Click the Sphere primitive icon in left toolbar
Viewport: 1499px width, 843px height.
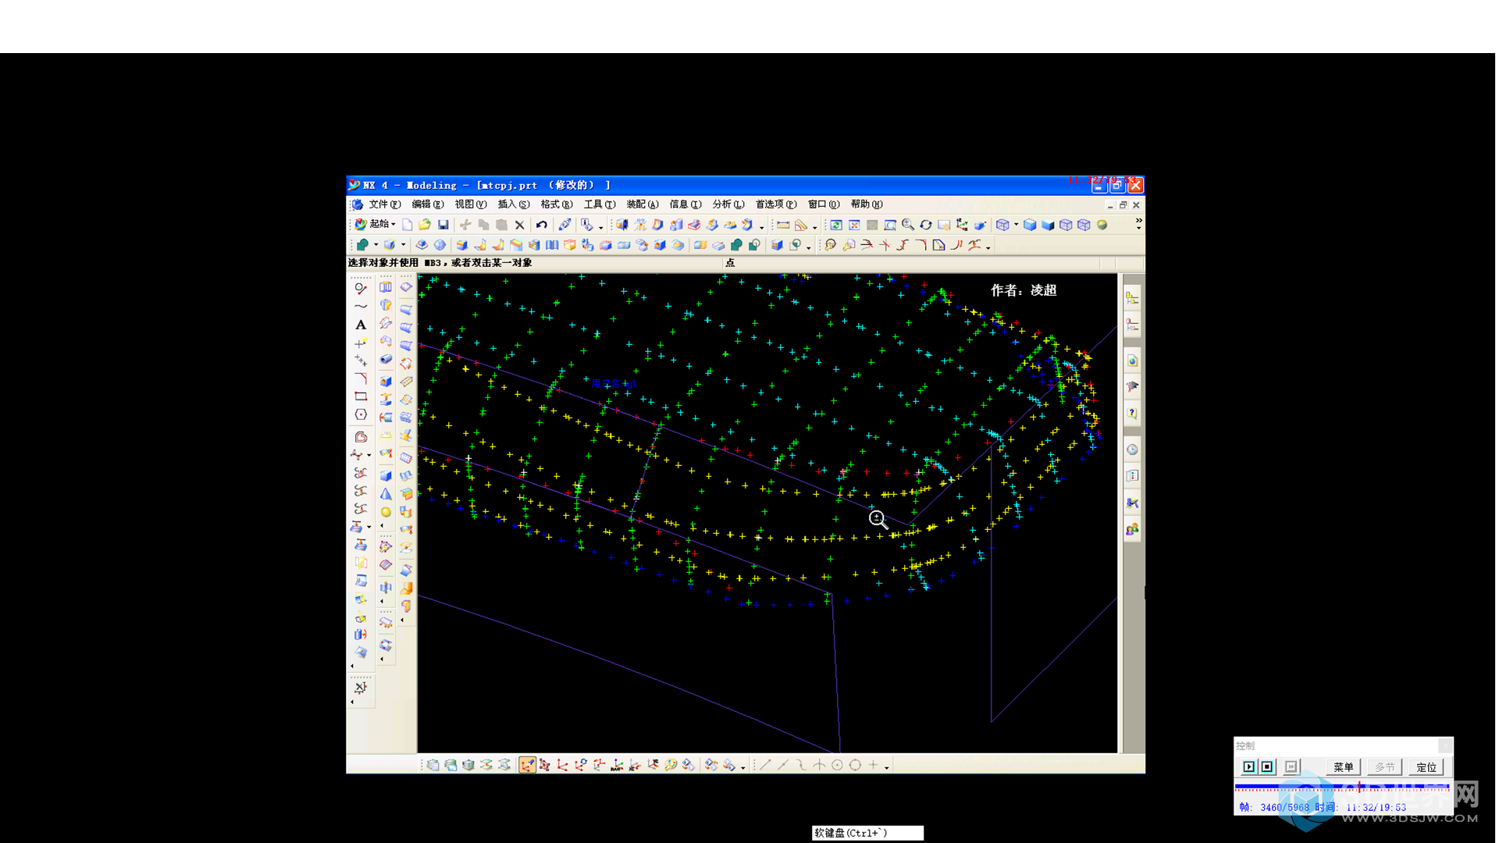coord(386,512)
